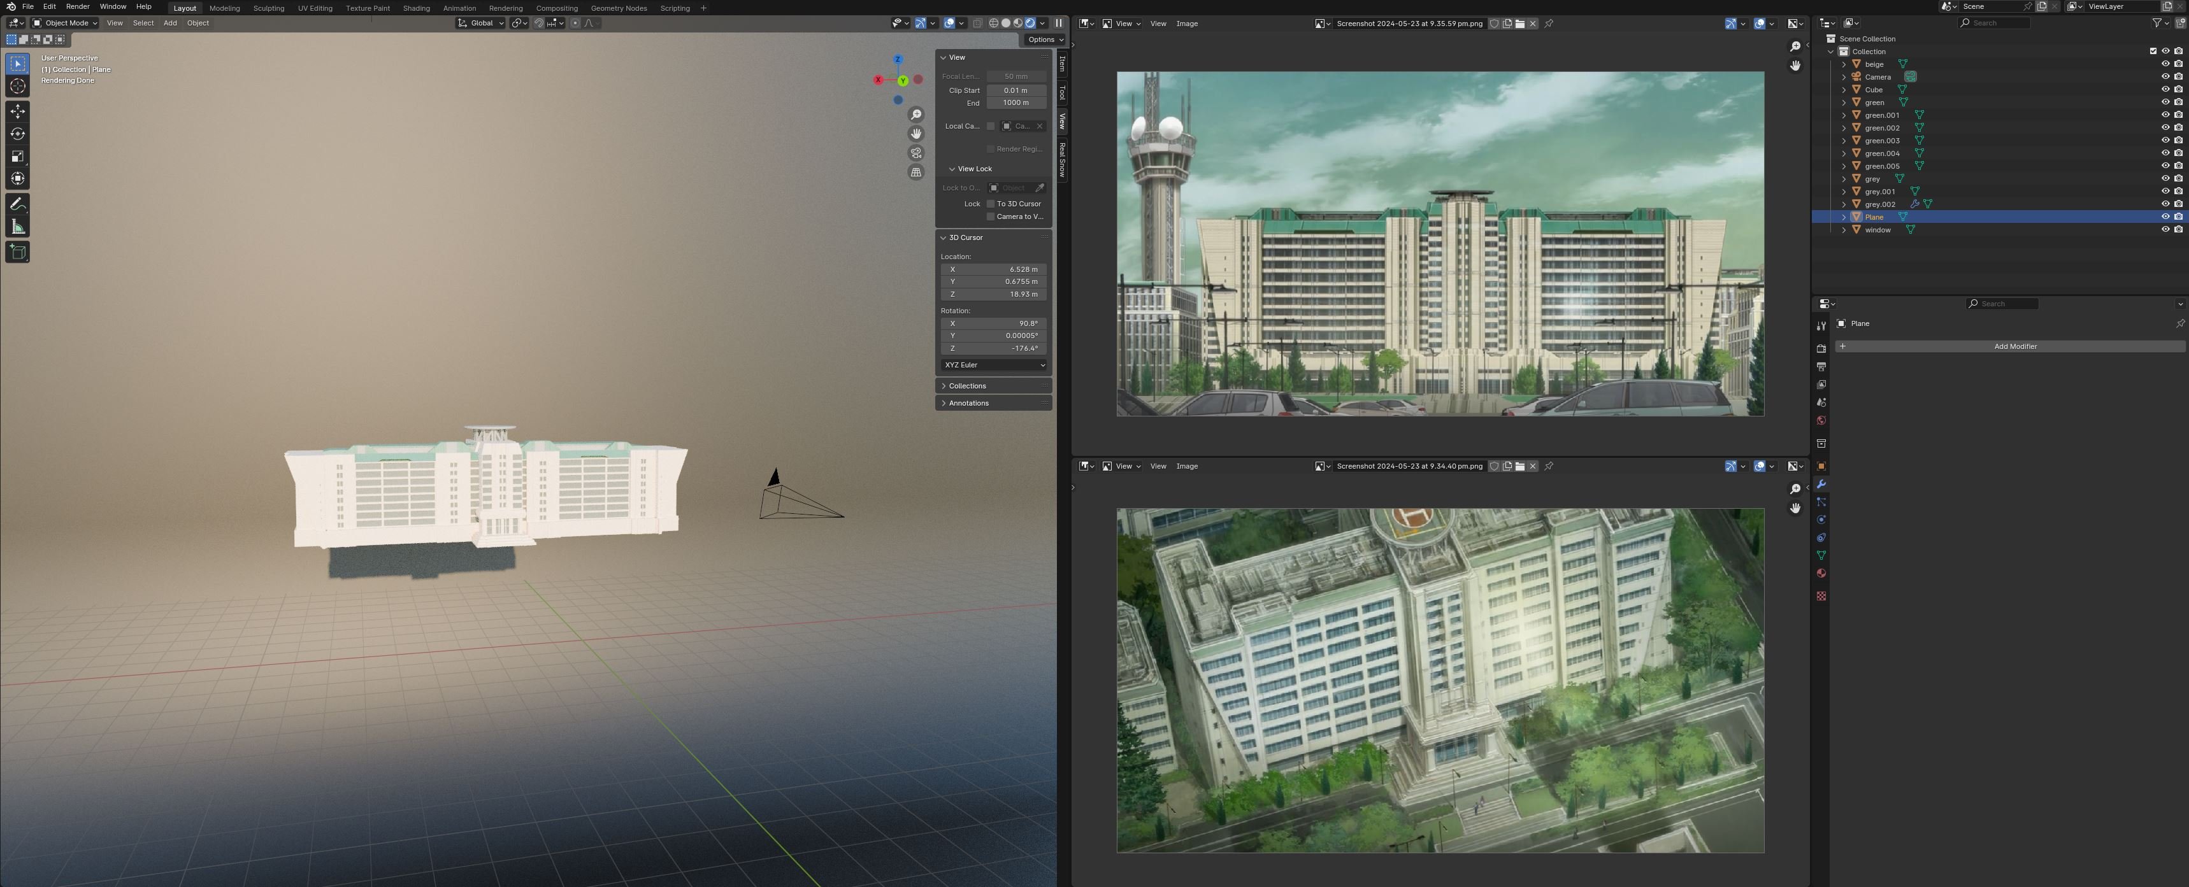Switch to the Sculpting workspace tab

[x=268, y=8]
